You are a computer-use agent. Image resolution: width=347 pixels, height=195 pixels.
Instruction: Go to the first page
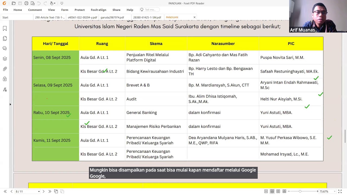pyautogui.click(x=5, y=191)
